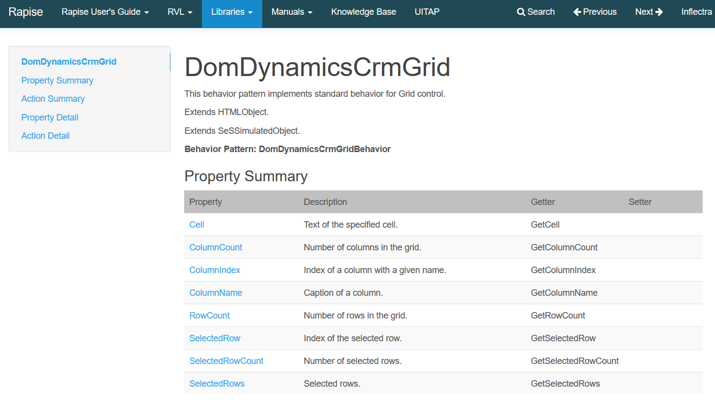Go to Previous page arrow
Viewport: 715px width, 400px height.
pyautogui.click(x=577, y=12)
